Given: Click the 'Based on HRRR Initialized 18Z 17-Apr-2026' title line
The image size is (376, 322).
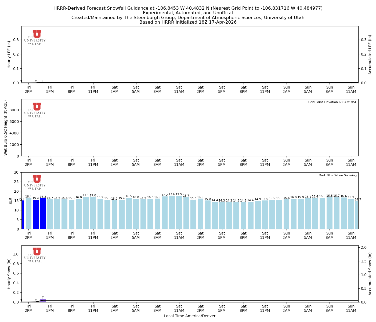Looking at the screenshot, I should 188,22.
